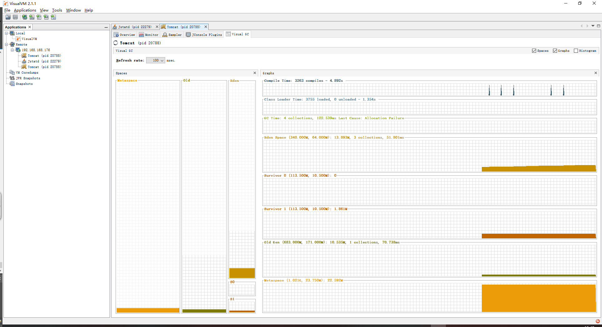The height and width of the screenshot is (327, 602).
Task: Switch to the JConsole Plugins tab
Action: pyautogui.click(x=204, y=35)
